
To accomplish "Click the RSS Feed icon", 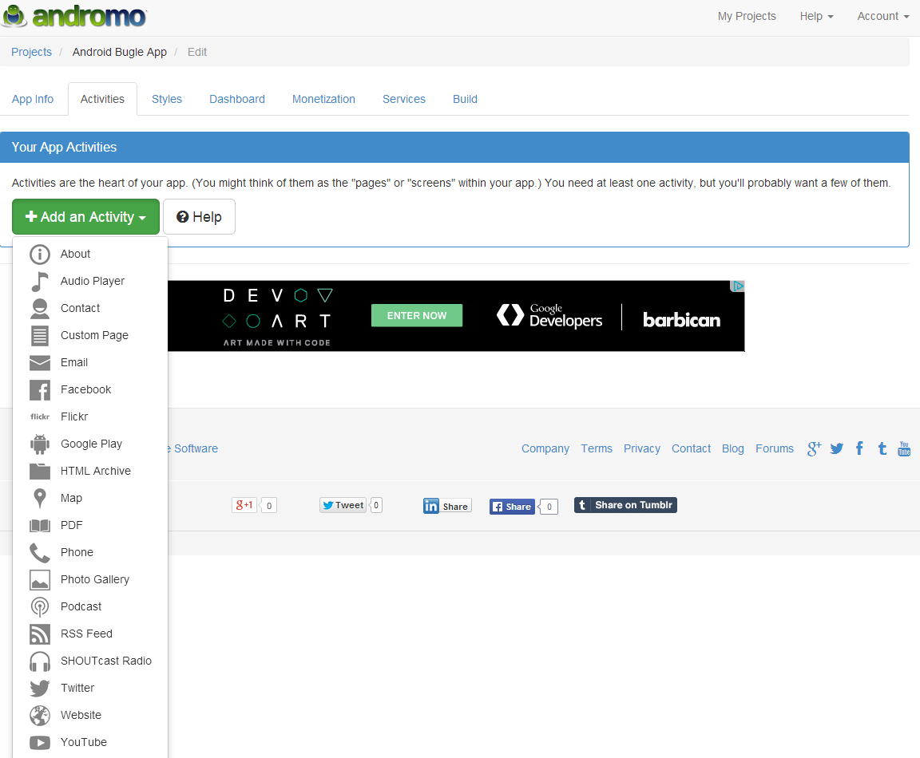I will [x=40, y=634].
